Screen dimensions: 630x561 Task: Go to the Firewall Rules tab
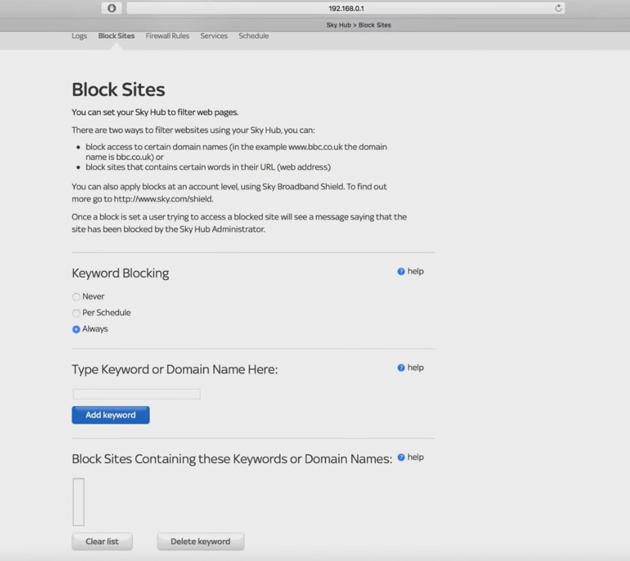[168, 36]
